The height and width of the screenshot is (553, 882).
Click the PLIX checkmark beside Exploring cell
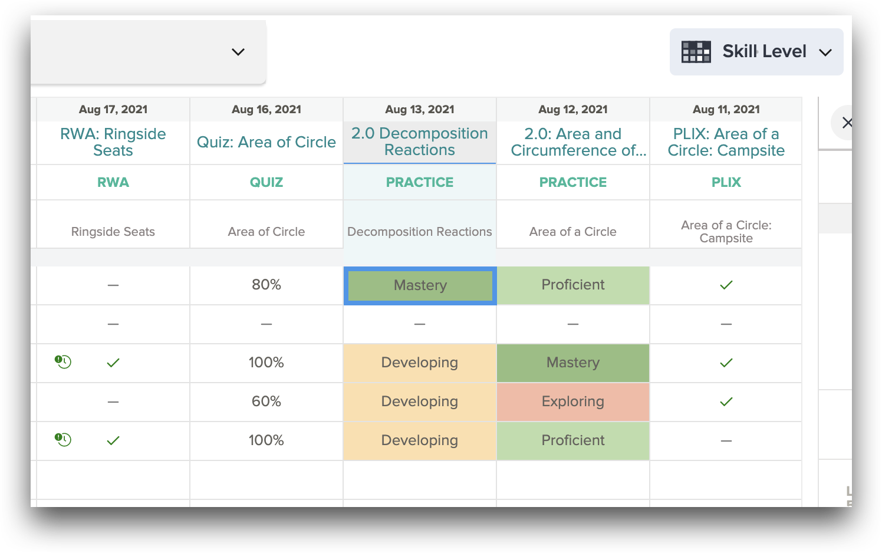tap(726, 401)
